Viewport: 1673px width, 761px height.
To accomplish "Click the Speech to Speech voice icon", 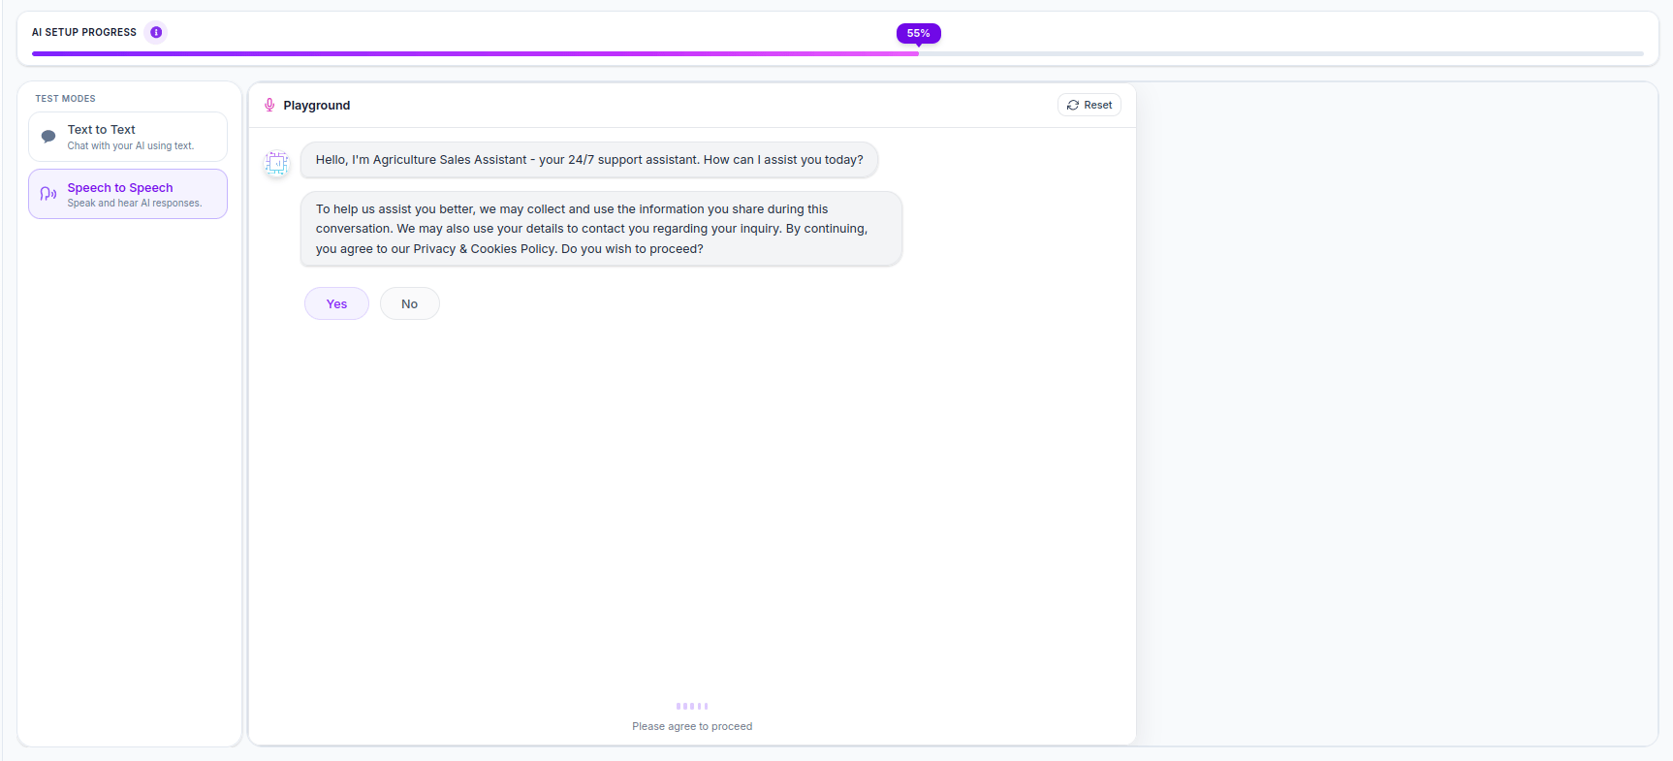I will pyautogui.click(x=48, y=194).
